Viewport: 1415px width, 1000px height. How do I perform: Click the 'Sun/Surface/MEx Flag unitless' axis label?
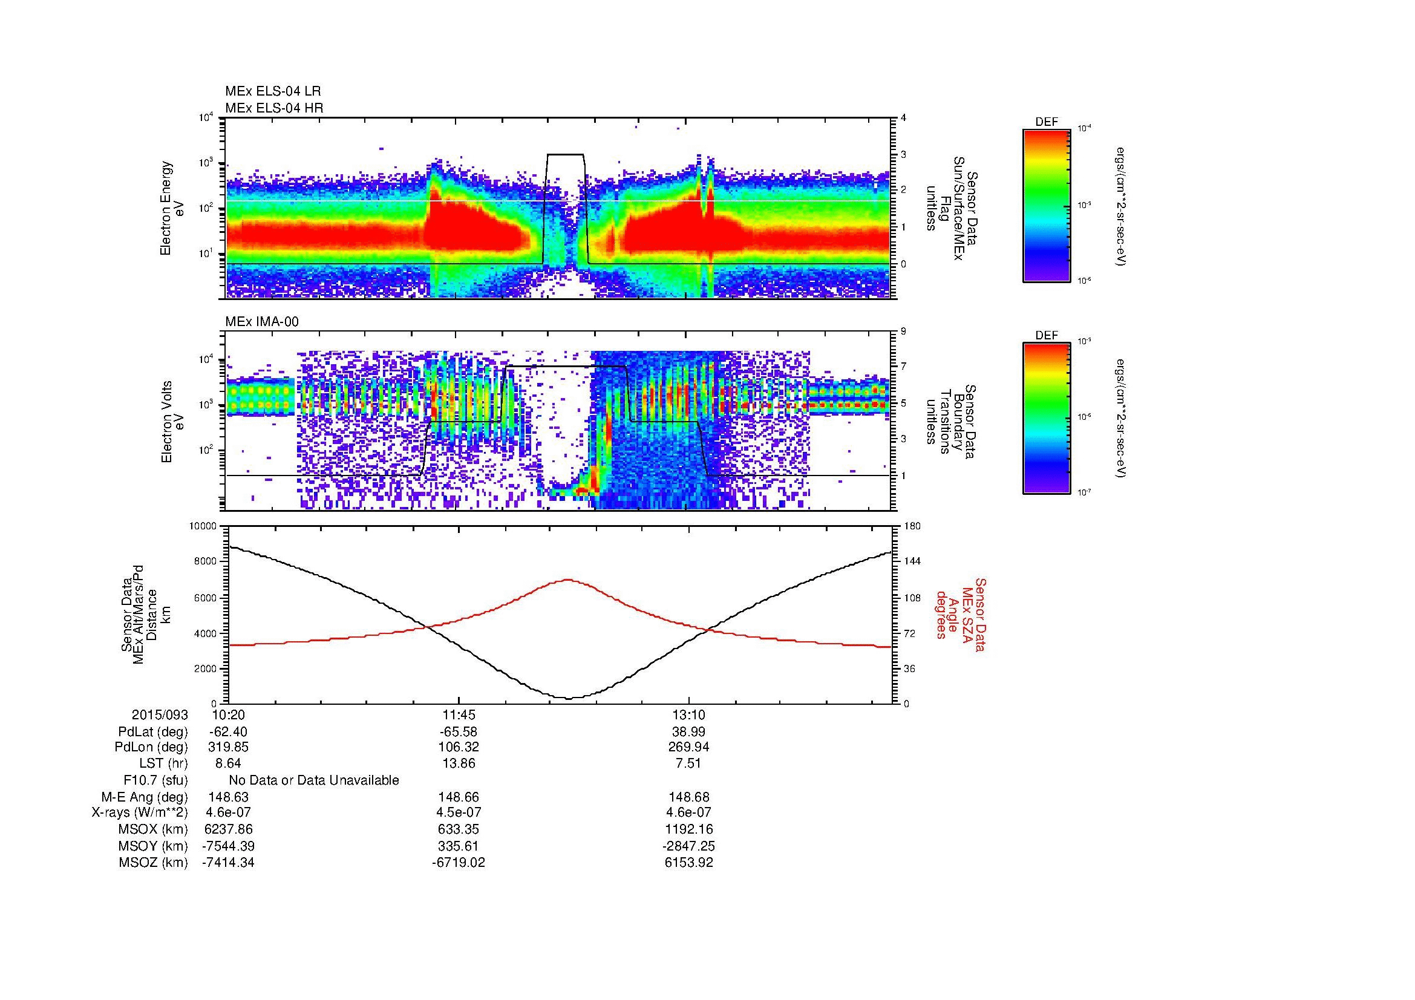(951, 208)
